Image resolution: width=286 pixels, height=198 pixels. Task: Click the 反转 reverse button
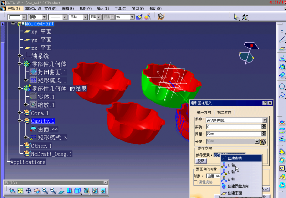201,161
